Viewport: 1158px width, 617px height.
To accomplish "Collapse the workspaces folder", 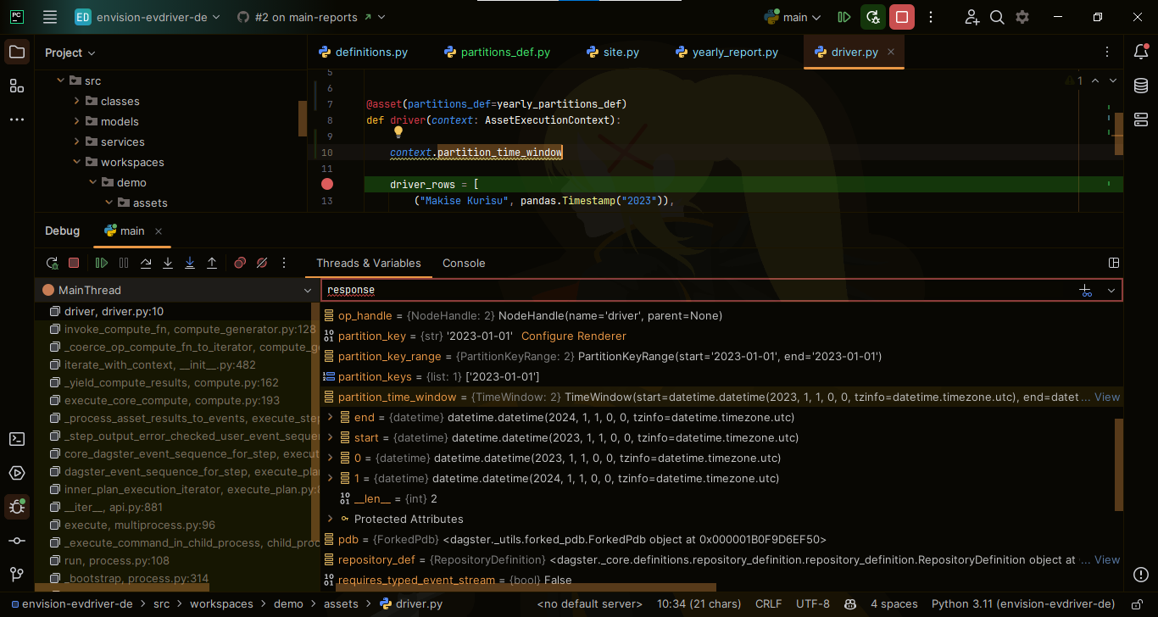I will pyautogui.click(x=76, y=162).
